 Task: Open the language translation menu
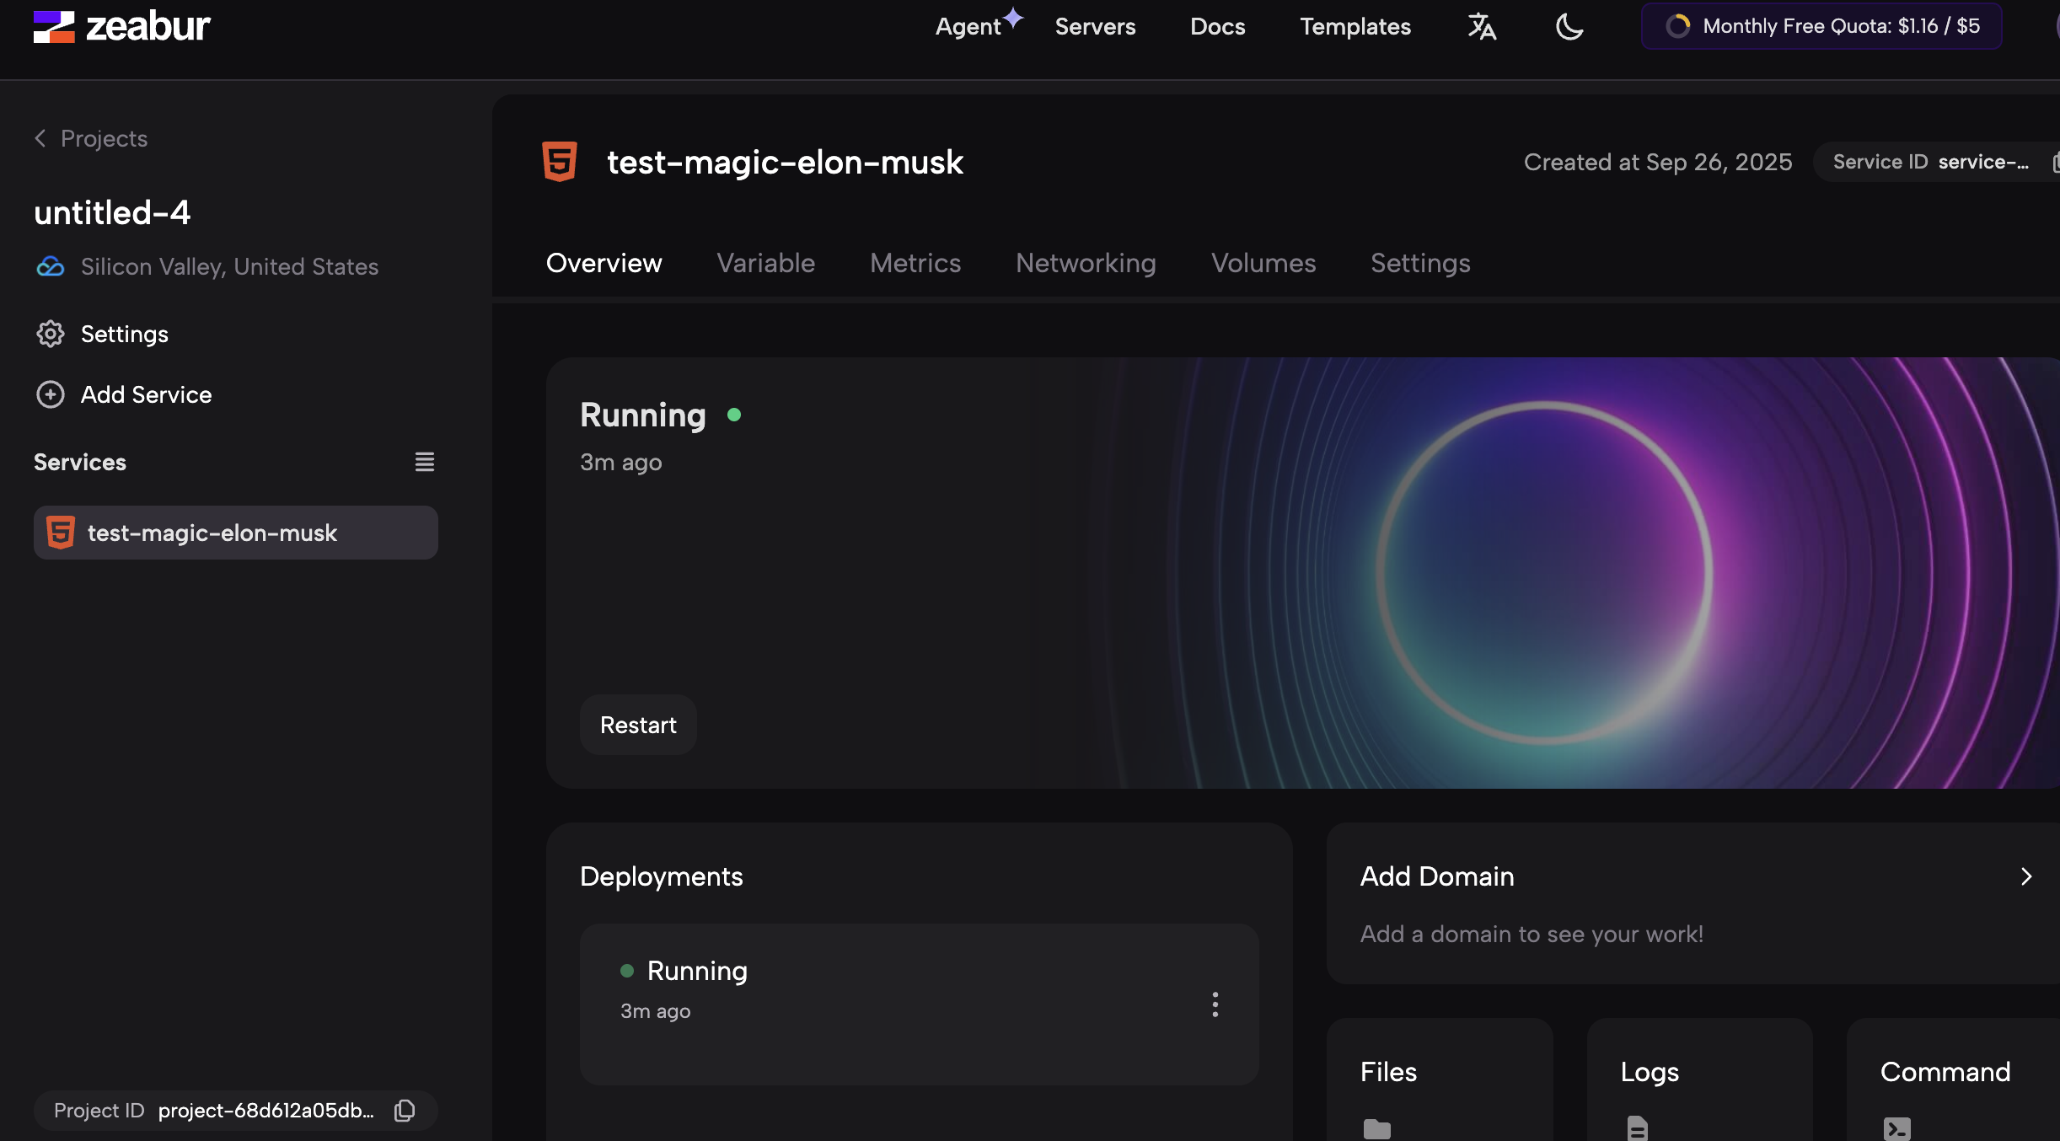tap(1482, 27)
